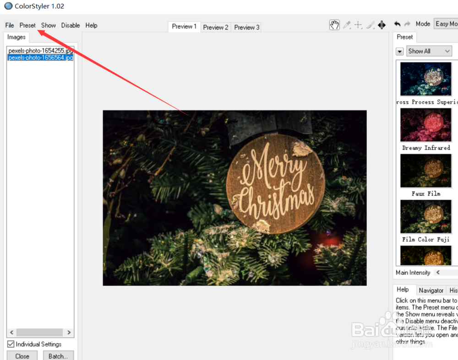The width and height of the screenshot is (458, 360).
Task: Switch to Preview 2 tab
Action: pos(216,27)
